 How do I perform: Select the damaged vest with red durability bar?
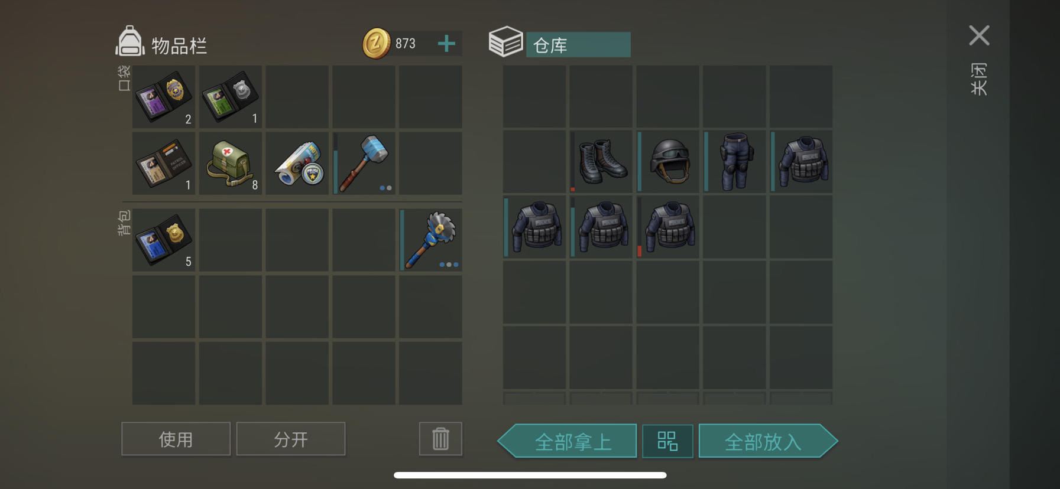click(668, 227)
